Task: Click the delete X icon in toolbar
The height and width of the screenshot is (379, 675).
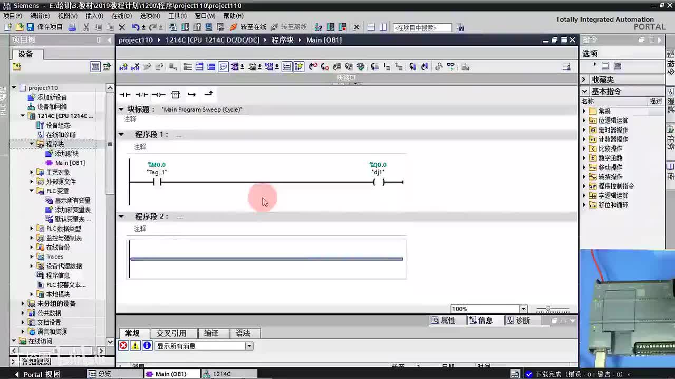Action: (x=122, y=27)
